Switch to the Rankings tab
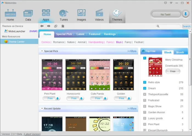The width and height of the screenshot is (192, 136). click(110, 34)
